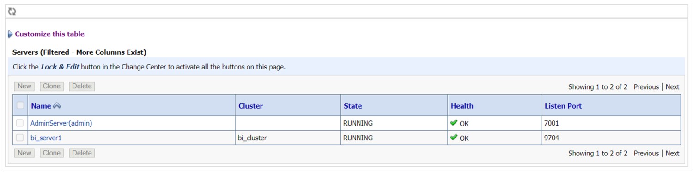Click RUNNING state in AdminServer row
The height and width of the screenshot is (172, 693).
tap(358, 123)
